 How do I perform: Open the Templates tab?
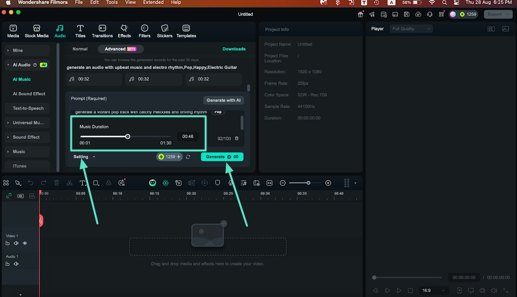[x=186, y=31]
